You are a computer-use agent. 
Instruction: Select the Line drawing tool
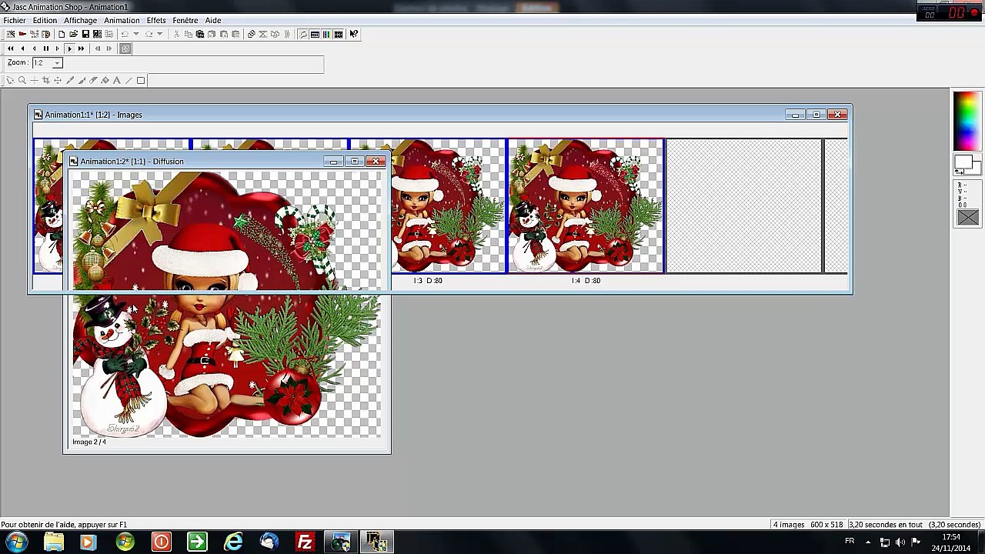pyautogui.click(x=129, y=80)
